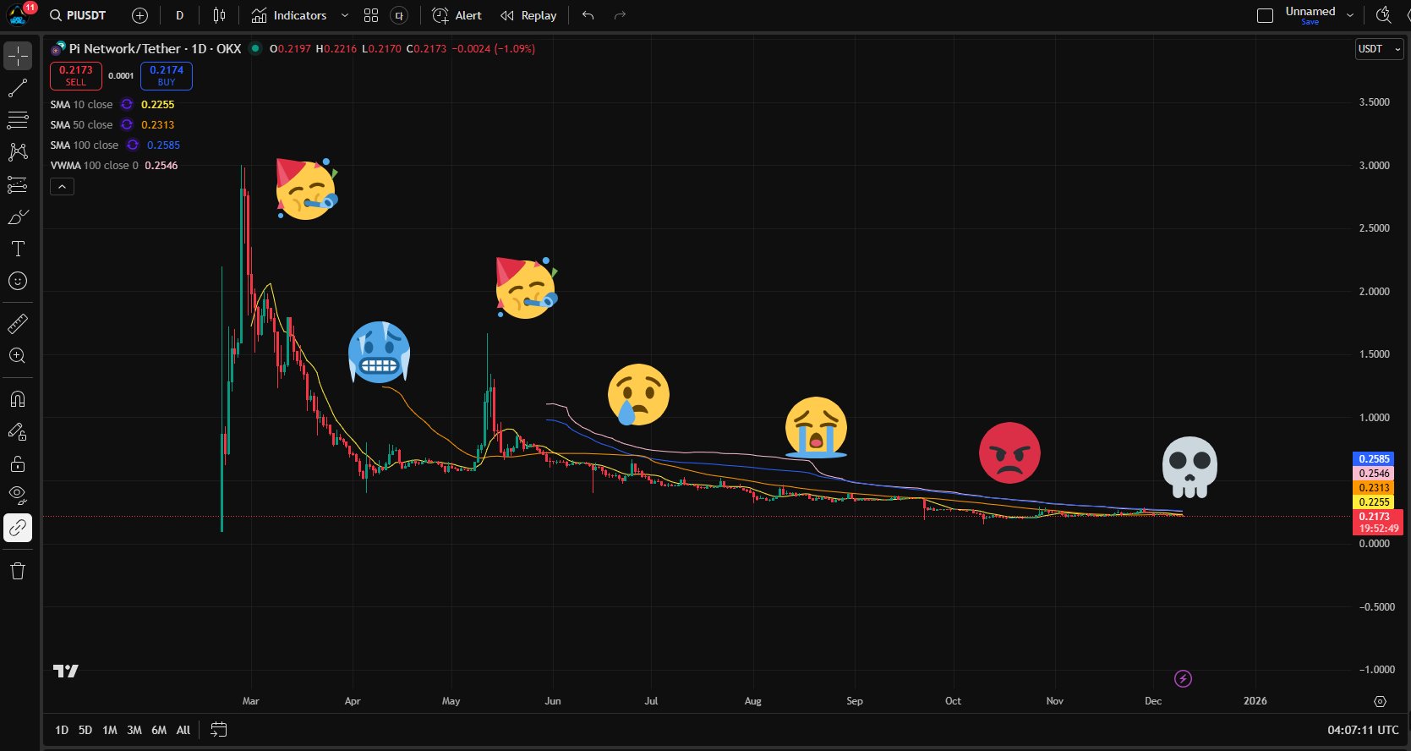Open the forecasting and measurement tools
Image resolution: width=1411 pixels, height=751 pixels.
pyautogui.click(x=18, y=184)
